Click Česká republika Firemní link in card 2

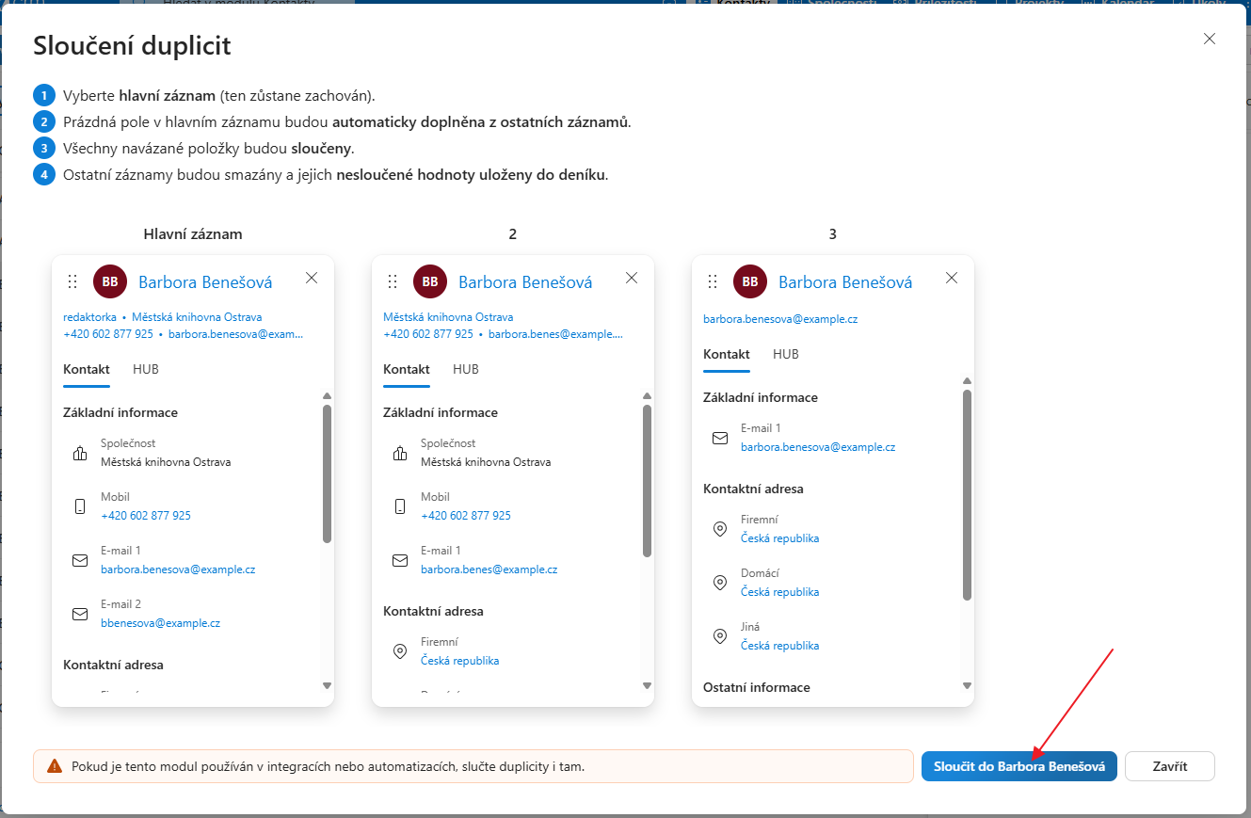459,661
